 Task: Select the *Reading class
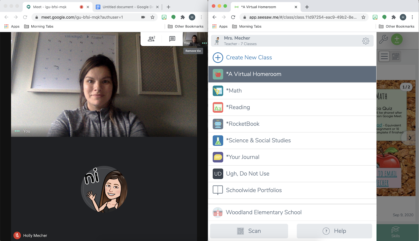pos(292,107)
